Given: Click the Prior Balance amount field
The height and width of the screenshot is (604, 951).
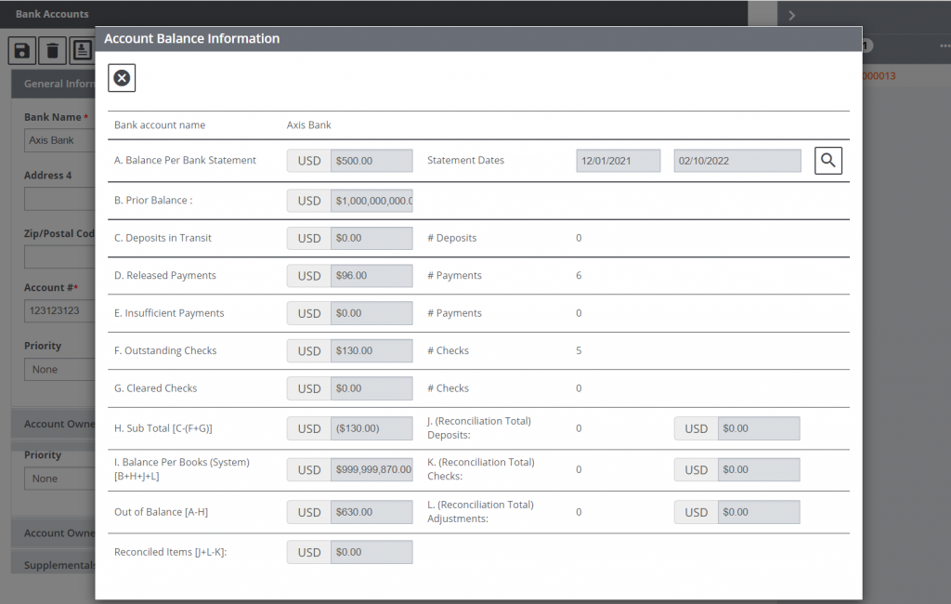Looking at the screenshot, I should (371, 201).
